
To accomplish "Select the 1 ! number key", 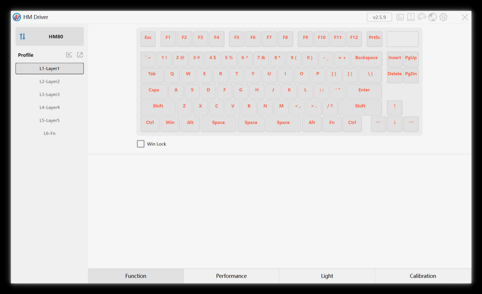I will [164, 59].
